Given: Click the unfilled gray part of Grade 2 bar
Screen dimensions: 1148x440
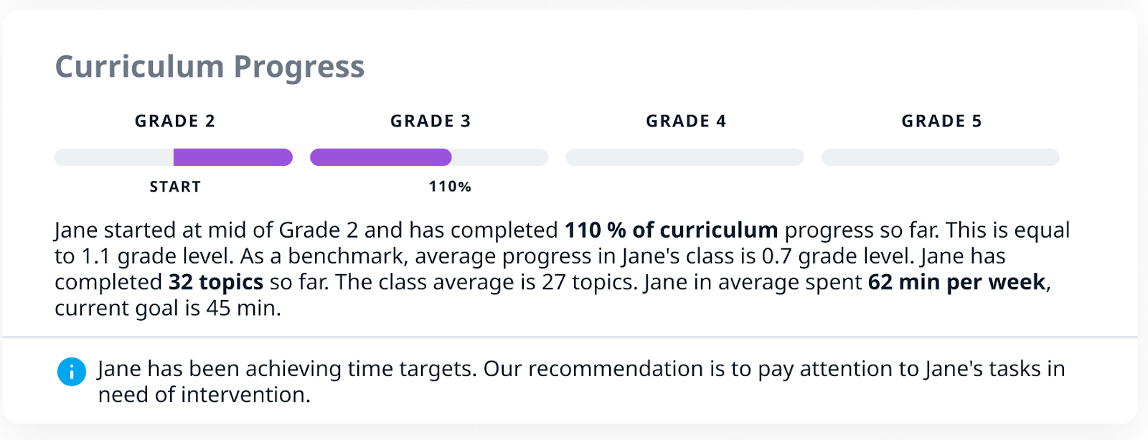Looking at the screenshot, I should pyautogui.click(x=113, y=157).
